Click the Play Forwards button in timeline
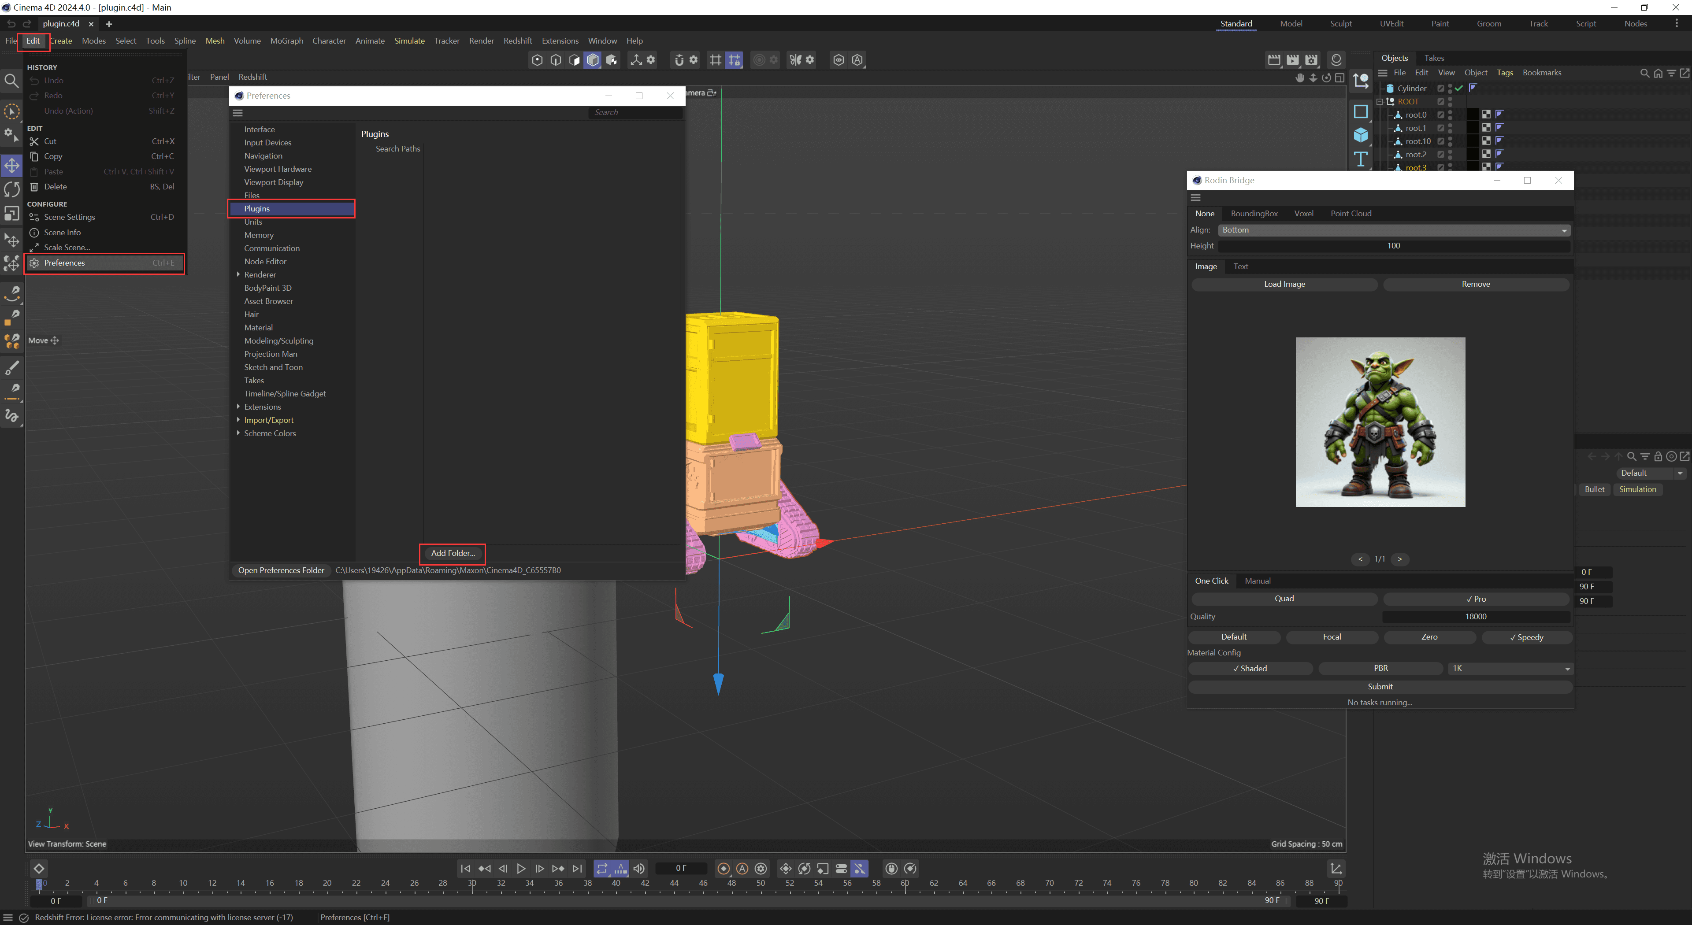 (x=521, y=869)
